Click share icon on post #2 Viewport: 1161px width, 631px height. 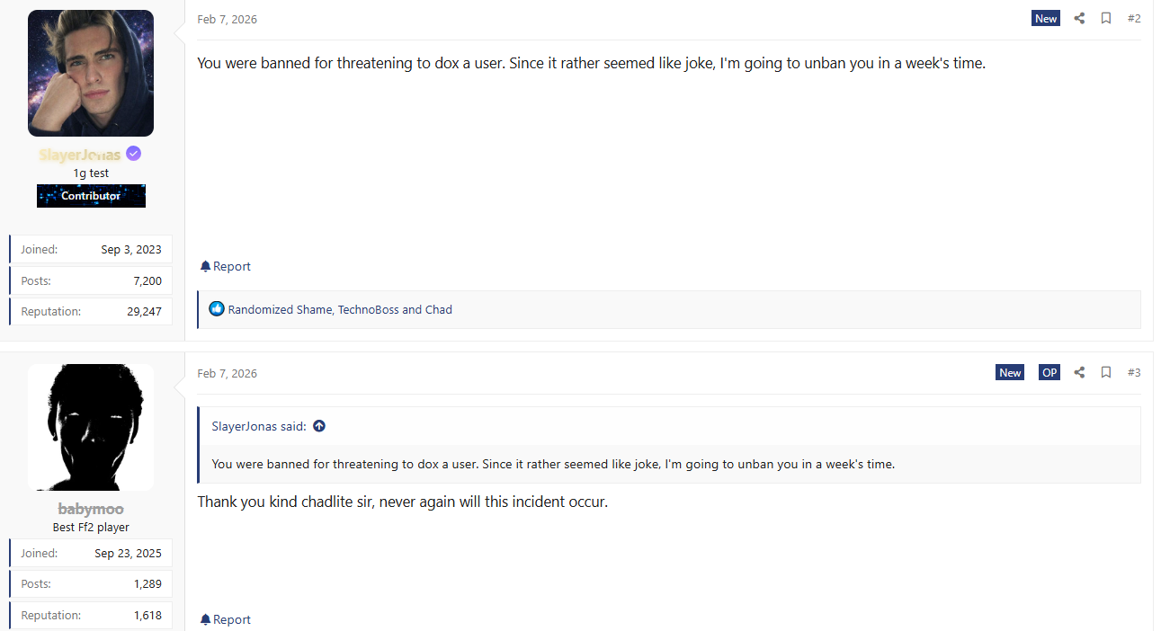click(x=1079, y=18)
